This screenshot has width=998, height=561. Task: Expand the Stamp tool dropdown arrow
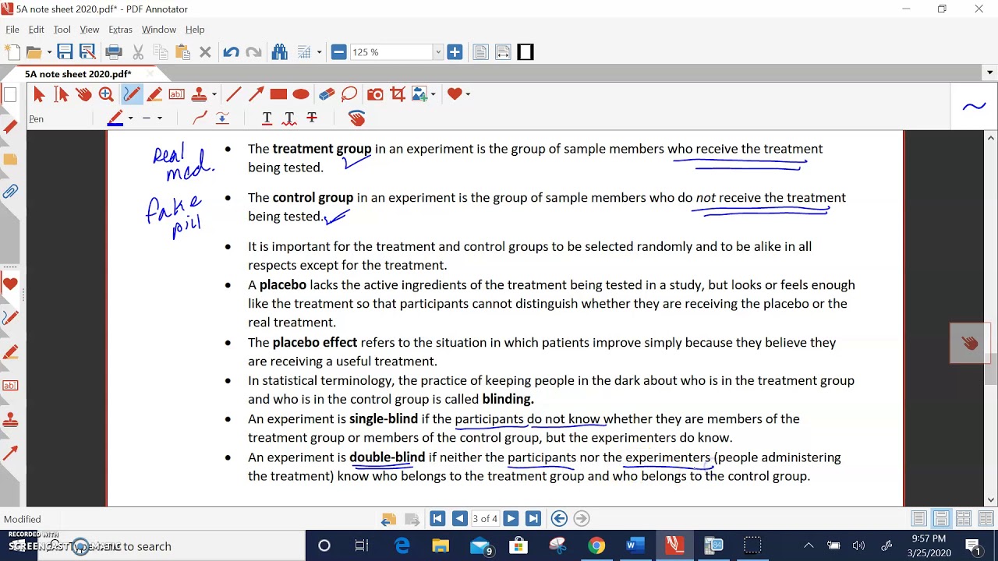tap(214, 94)
